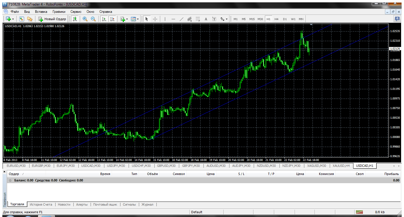Select the horizontal line tool
The width and height of the screenshot is (404, 217).
pyautogui.click(x=173, y=19)
